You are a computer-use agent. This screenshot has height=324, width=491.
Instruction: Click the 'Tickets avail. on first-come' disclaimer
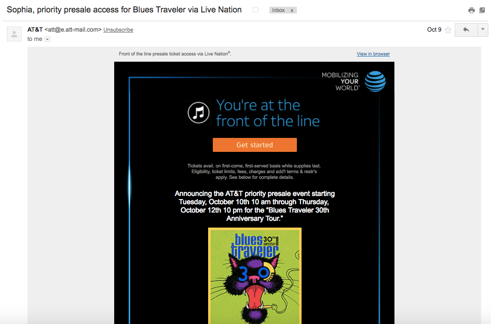254,172
